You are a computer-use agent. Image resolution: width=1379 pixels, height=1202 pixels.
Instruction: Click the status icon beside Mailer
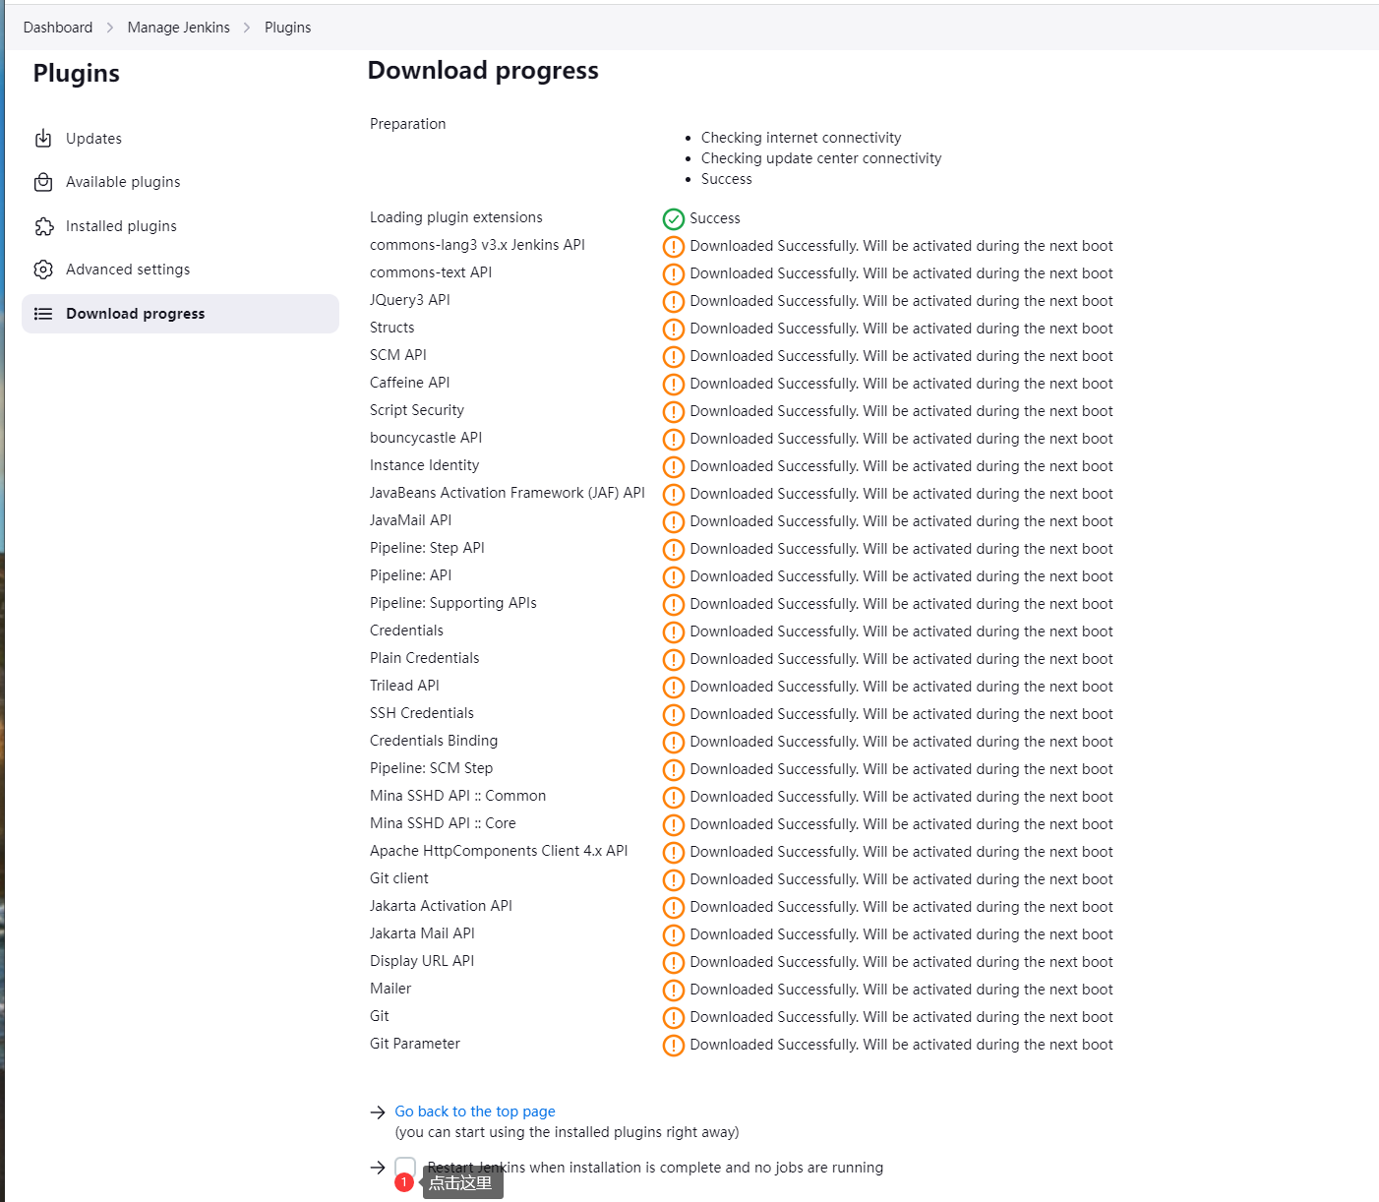(x=674, y=990)
